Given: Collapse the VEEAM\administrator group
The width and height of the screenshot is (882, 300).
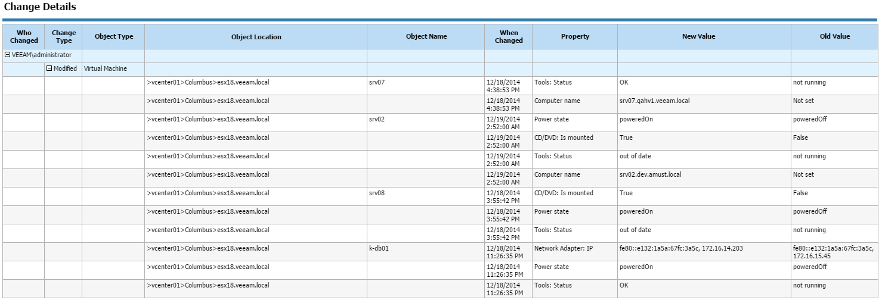Looking at the screenshot, I should pos(7,55).
